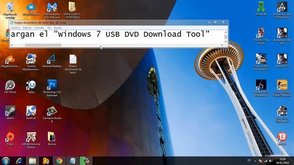This screenshot has height=165, width=294.
Task: Launch Origin desktop shortcut
Action: click(10, 139)
